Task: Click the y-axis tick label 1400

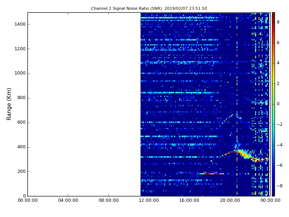Action: click(20, 24)
